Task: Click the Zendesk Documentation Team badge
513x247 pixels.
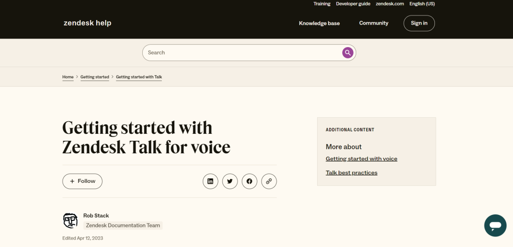Action: (x=123, y=225)
